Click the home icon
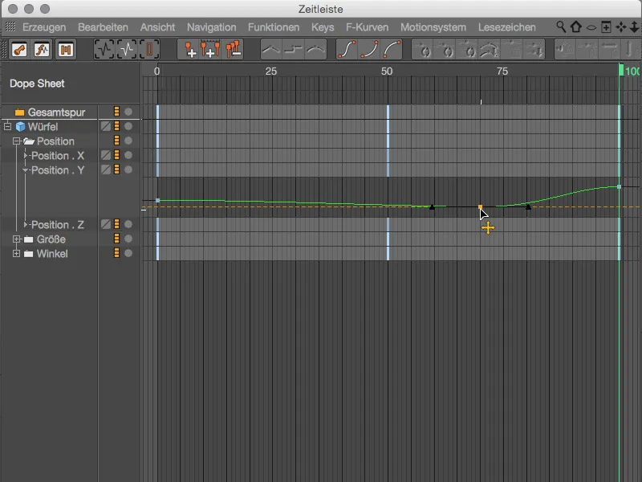The width and height of the screenshot is (642, 482). (x=576, y=27)
